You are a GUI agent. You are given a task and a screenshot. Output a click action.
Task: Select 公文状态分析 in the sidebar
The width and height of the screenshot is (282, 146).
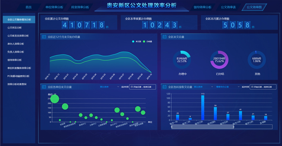point(15,28)
